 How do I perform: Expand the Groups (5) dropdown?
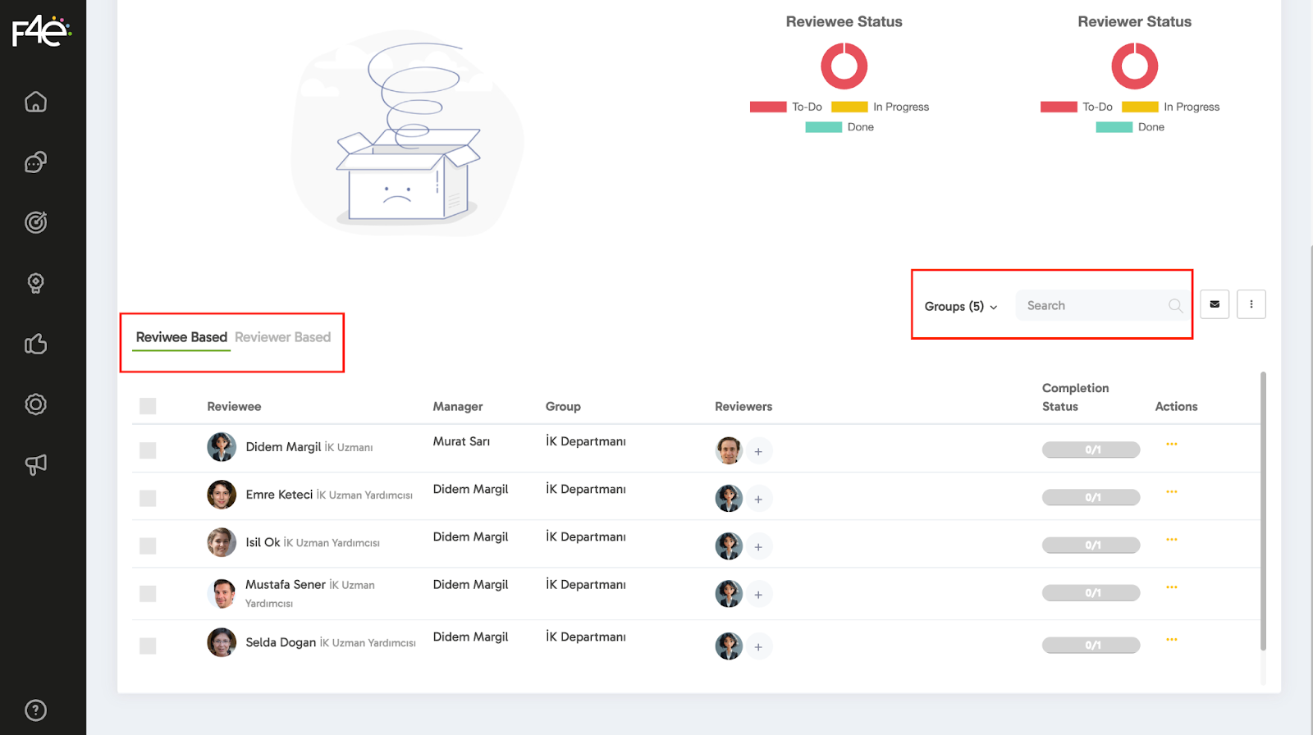960,306
